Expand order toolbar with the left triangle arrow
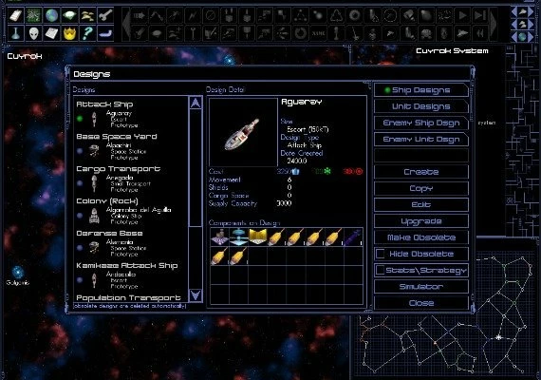541x380 pixels. [x=126, y=24]
